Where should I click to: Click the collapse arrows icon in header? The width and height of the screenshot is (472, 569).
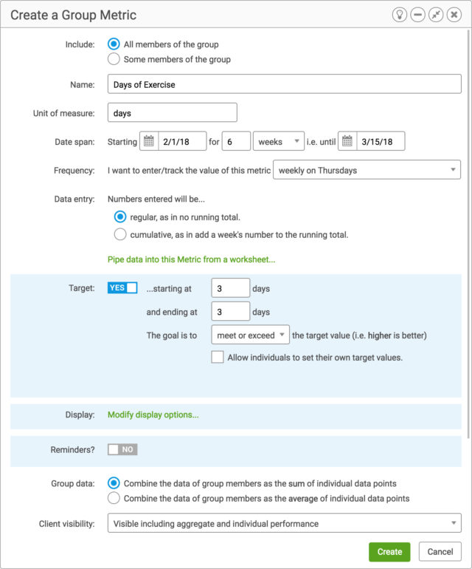pos(436,15)
